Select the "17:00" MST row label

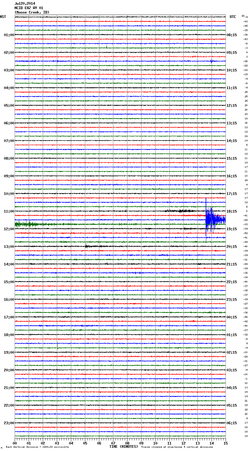[x=9, y=317]
